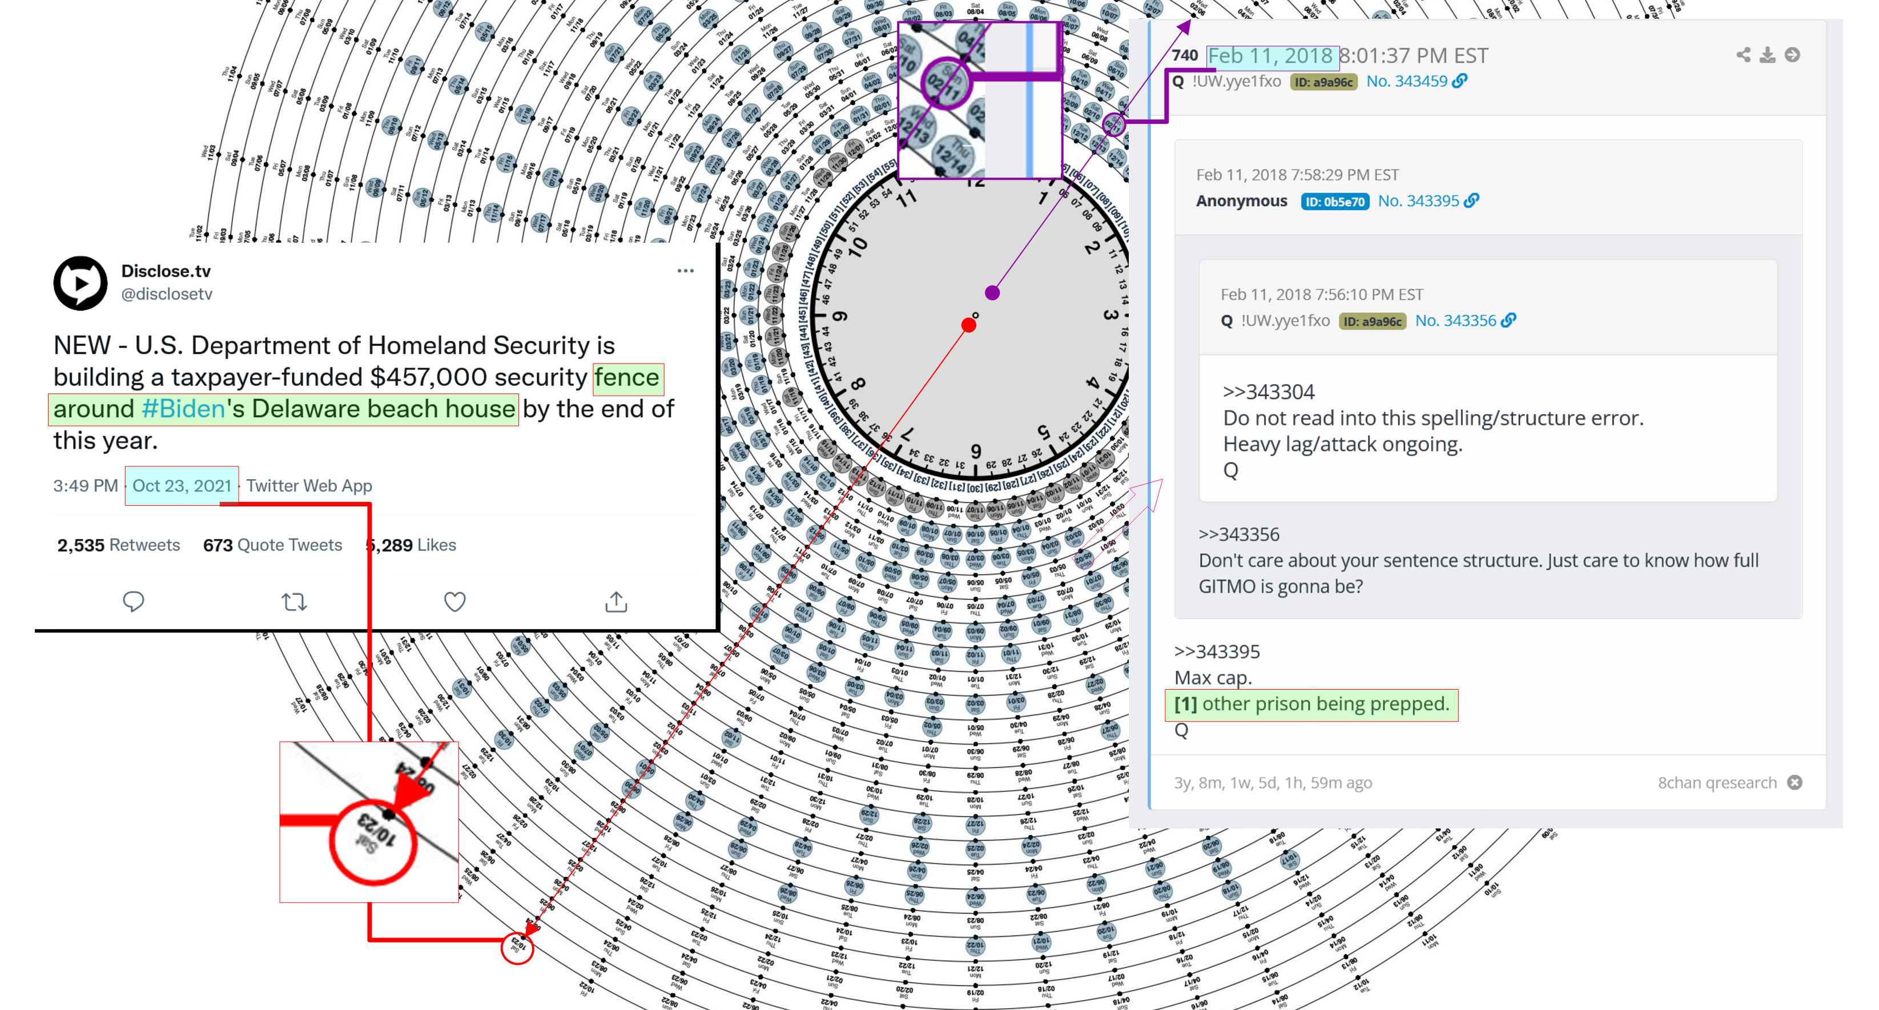Open the Disclose.tv display name link
Screen dimensions: 1879x1010
click(x=166, y=271)
